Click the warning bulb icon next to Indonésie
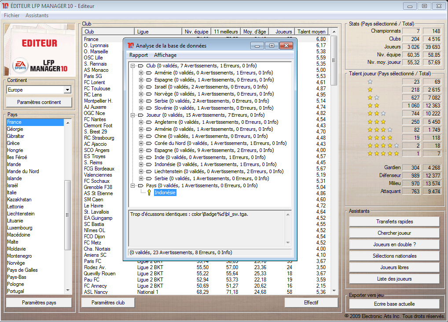Image resolution: width=448 pixels, height=322 pixels. coord(149,193)
